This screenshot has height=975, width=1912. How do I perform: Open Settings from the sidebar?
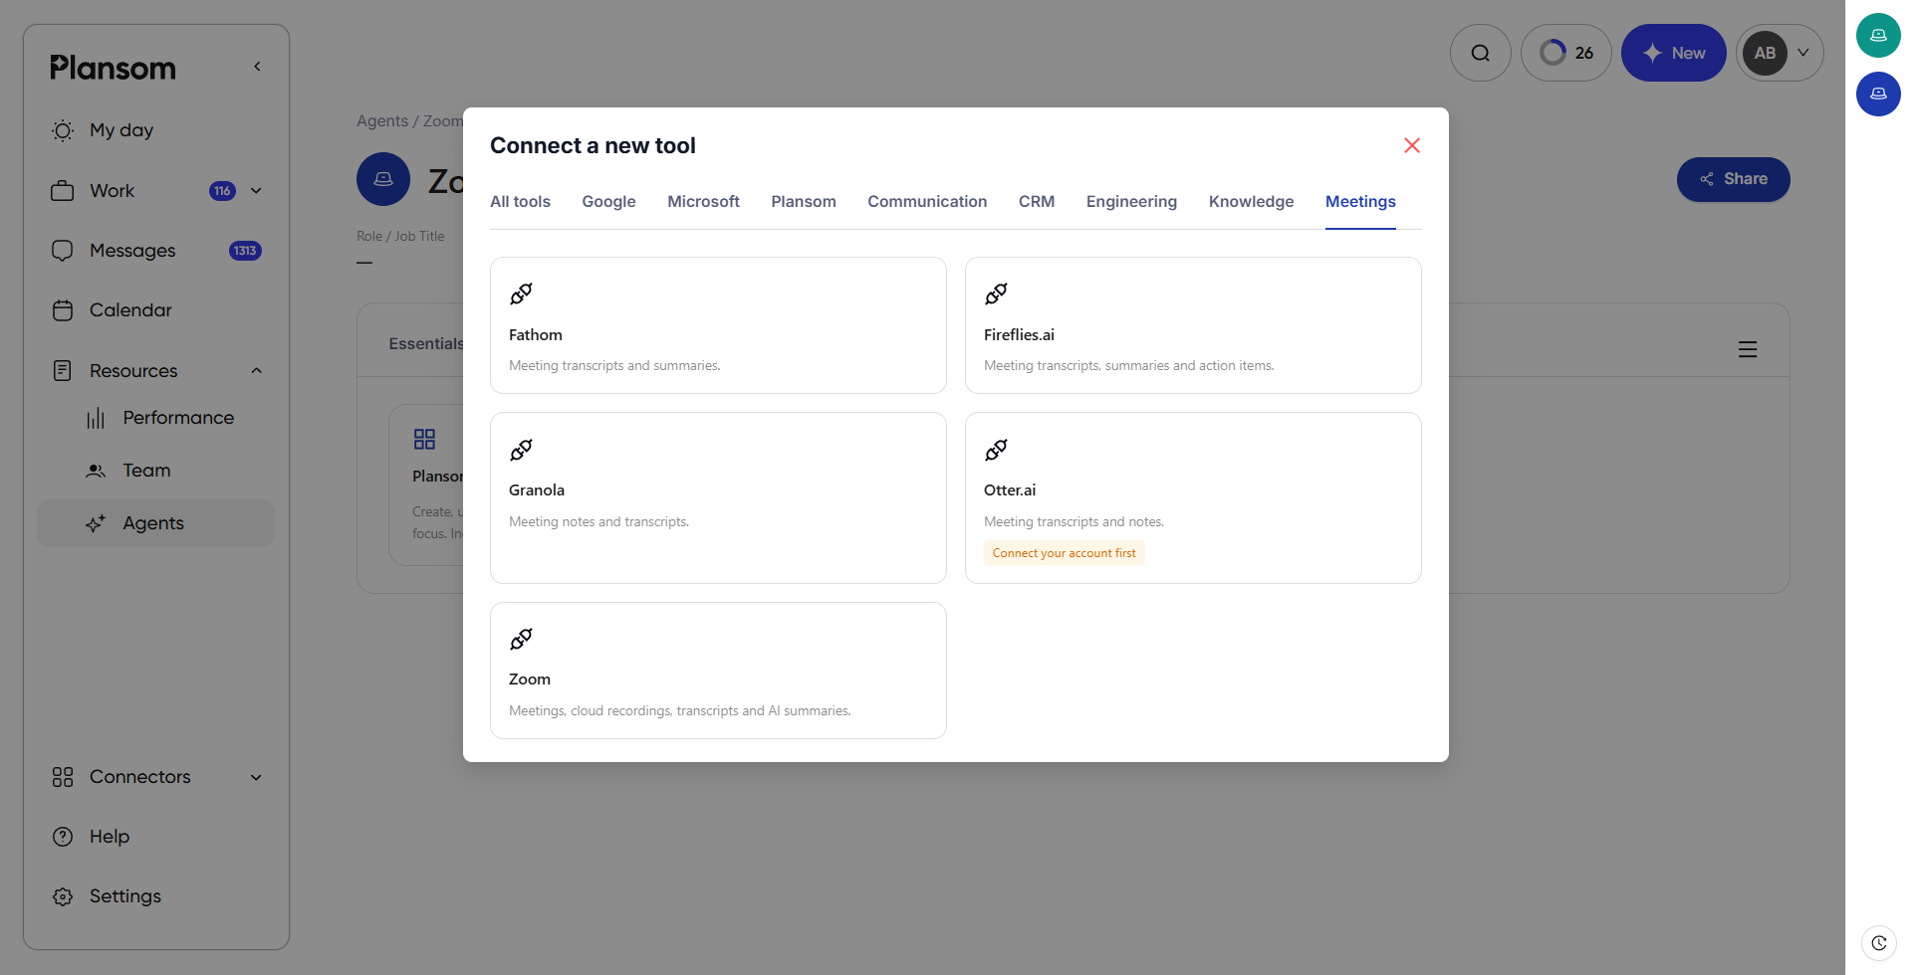tap(125, 896)
